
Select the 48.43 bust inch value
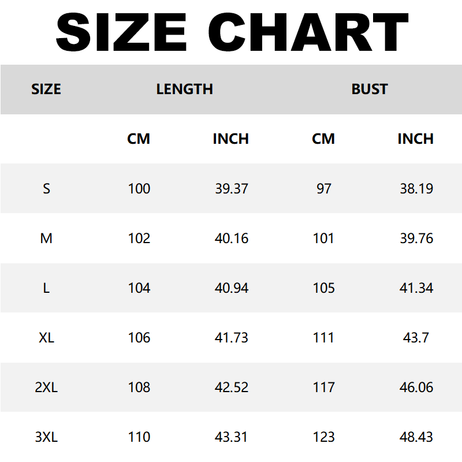coord(416,437)
